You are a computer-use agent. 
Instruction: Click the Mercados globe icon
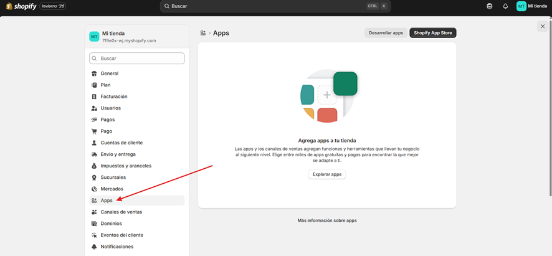[94, 189]
